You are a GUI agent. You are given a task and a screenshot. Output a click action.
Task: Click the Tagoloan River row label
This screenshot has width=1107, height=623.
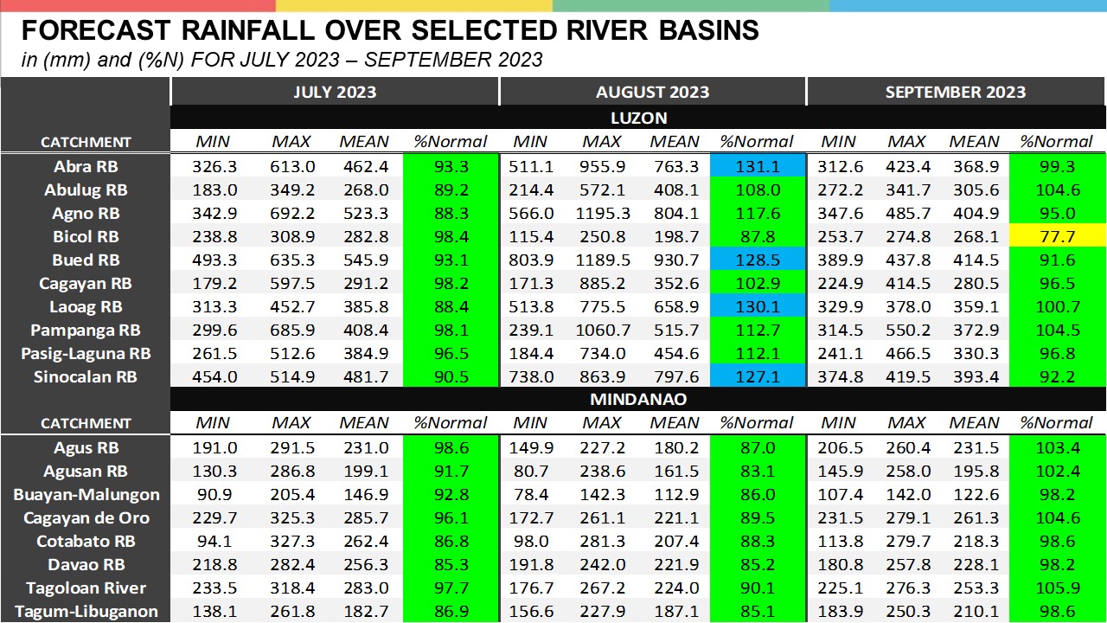86,588
